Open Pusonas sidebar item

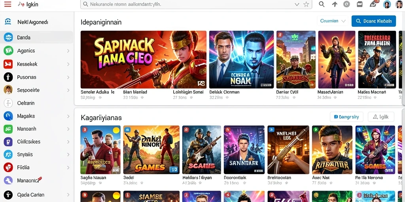point(37,77)
